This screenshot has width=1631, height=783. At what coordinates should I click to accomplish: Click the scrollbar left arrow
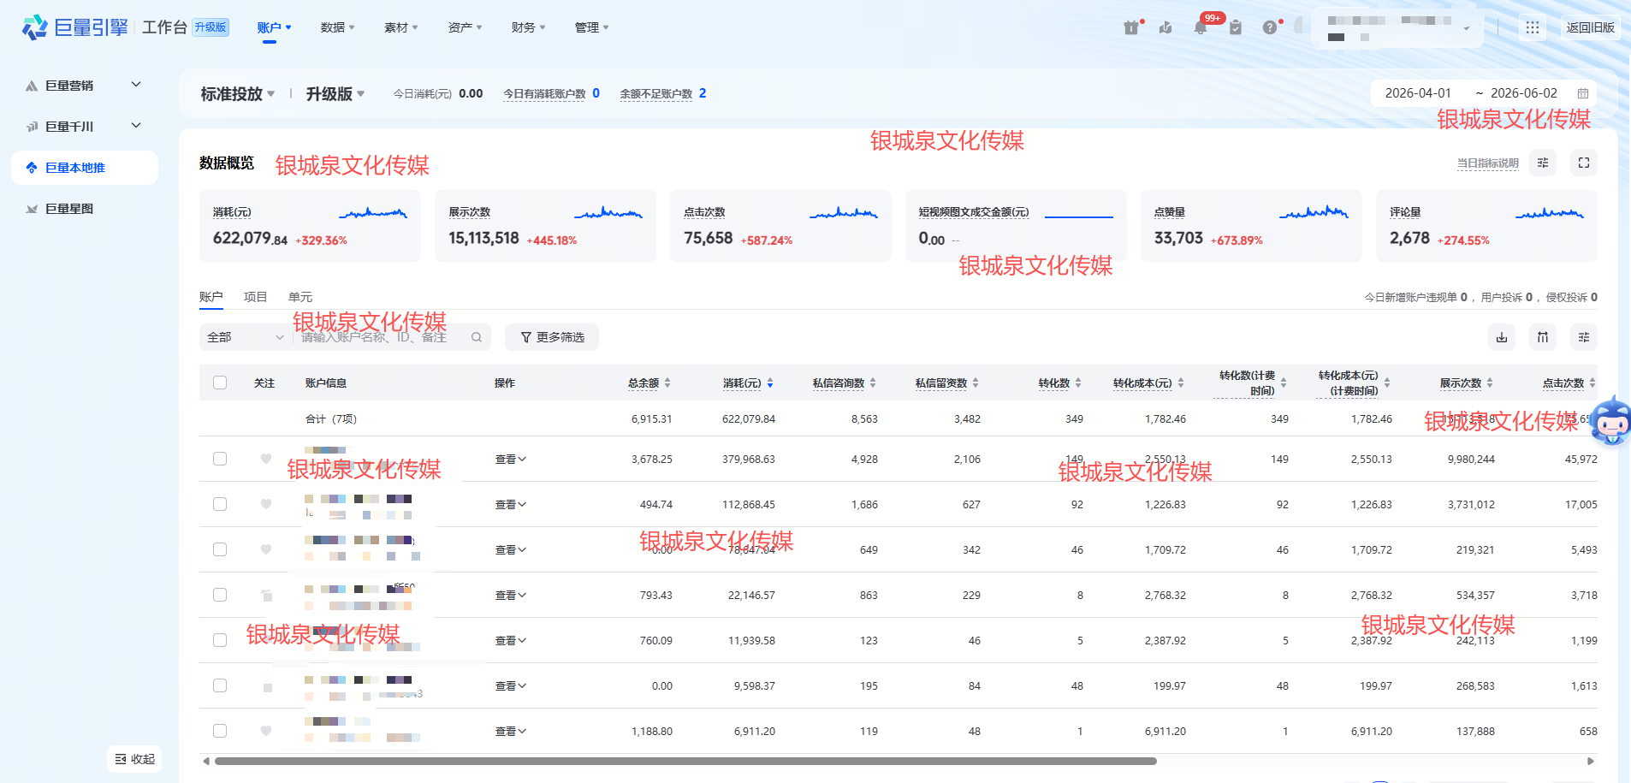click(205, 761)
